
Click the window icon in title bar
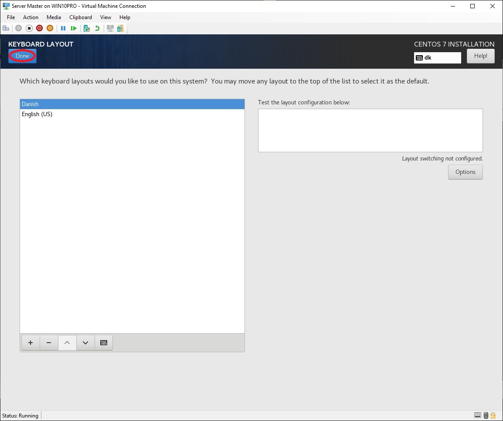6,6
